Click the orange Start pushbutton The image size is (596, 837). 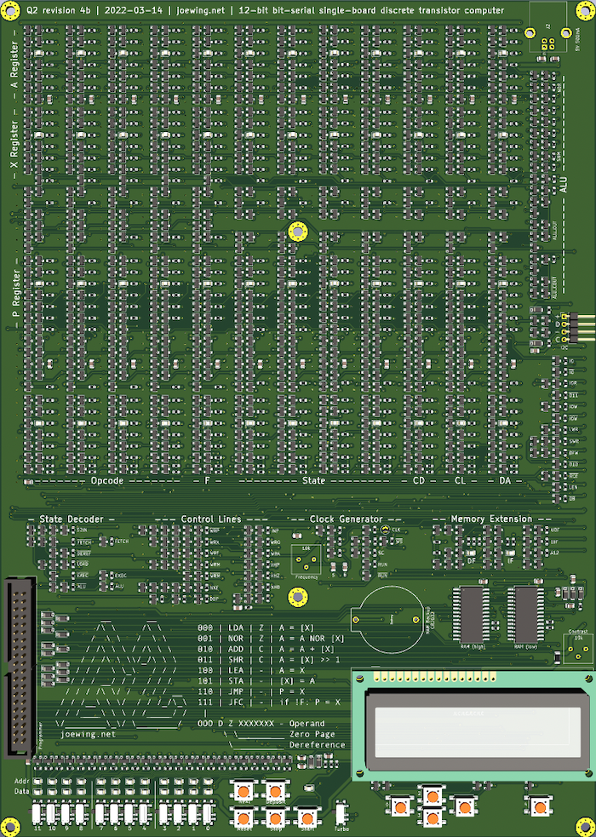tap(307, 817)
